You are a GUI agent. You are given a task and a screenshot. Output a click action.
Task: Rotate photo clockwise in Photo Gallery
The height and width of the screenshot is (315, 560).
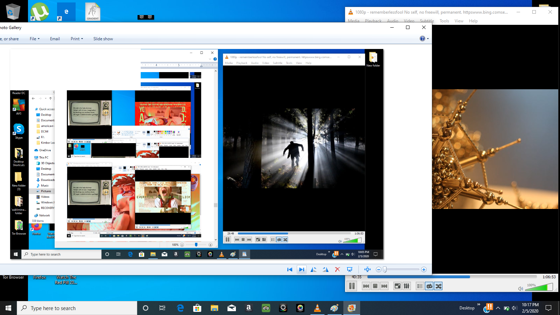click(x=325, y=269)
